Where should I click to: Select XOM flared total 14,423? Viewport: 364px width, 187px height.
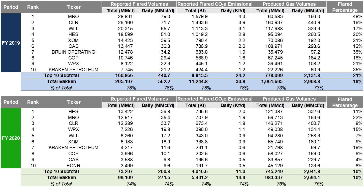click(126, 40)
